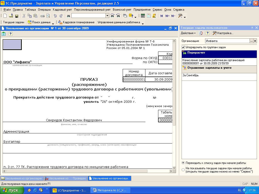Select the Перерасчет task group

[x=219, y=54]
